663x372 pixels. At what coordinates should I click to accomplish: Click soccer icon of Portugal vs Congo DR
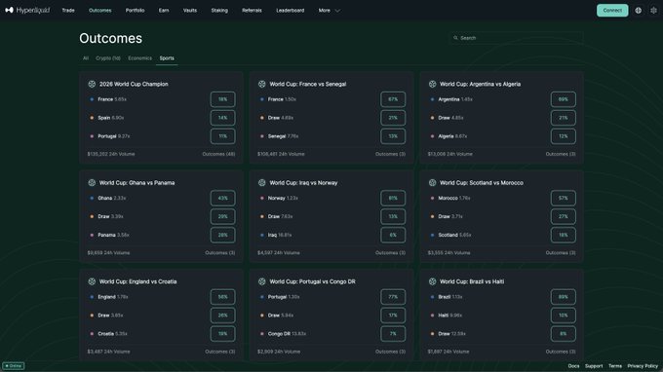[261, 281]
